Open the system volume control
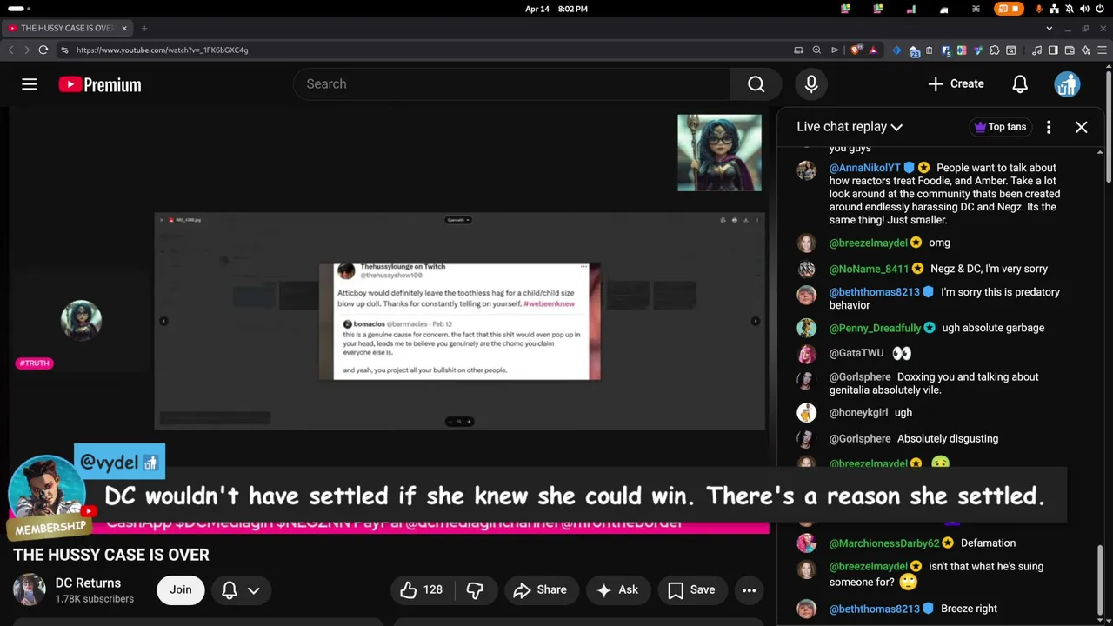The image size is (1113, 626). 1084,9
